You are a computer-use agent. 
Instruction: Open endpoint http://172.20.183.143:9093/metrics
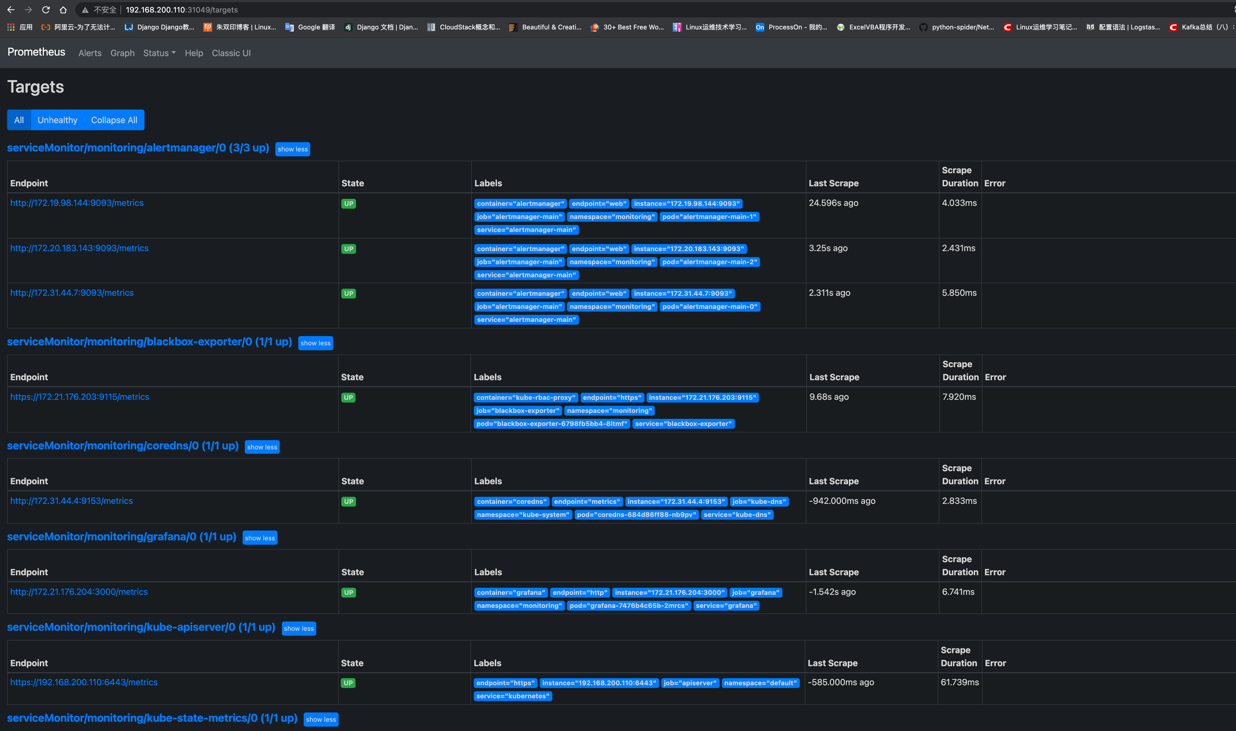[x=79, y=248]
